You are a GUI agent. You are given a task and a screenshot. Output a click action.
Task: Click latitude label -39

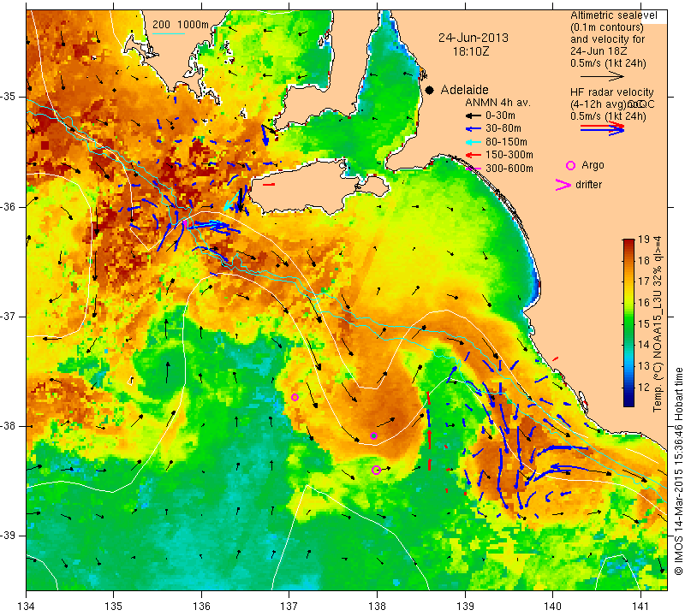(x=9, y=536)
